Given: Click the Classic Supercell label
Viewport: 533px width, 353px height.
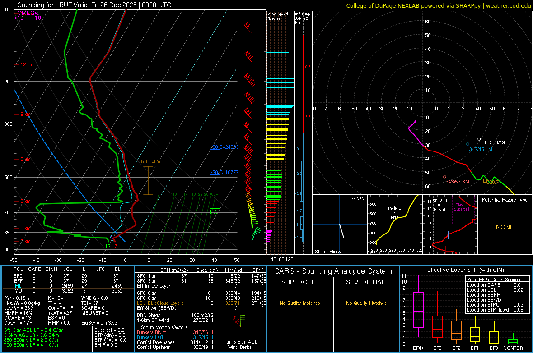Looking at the screenshot, I should pyautogui.click(x=462, y=207).
